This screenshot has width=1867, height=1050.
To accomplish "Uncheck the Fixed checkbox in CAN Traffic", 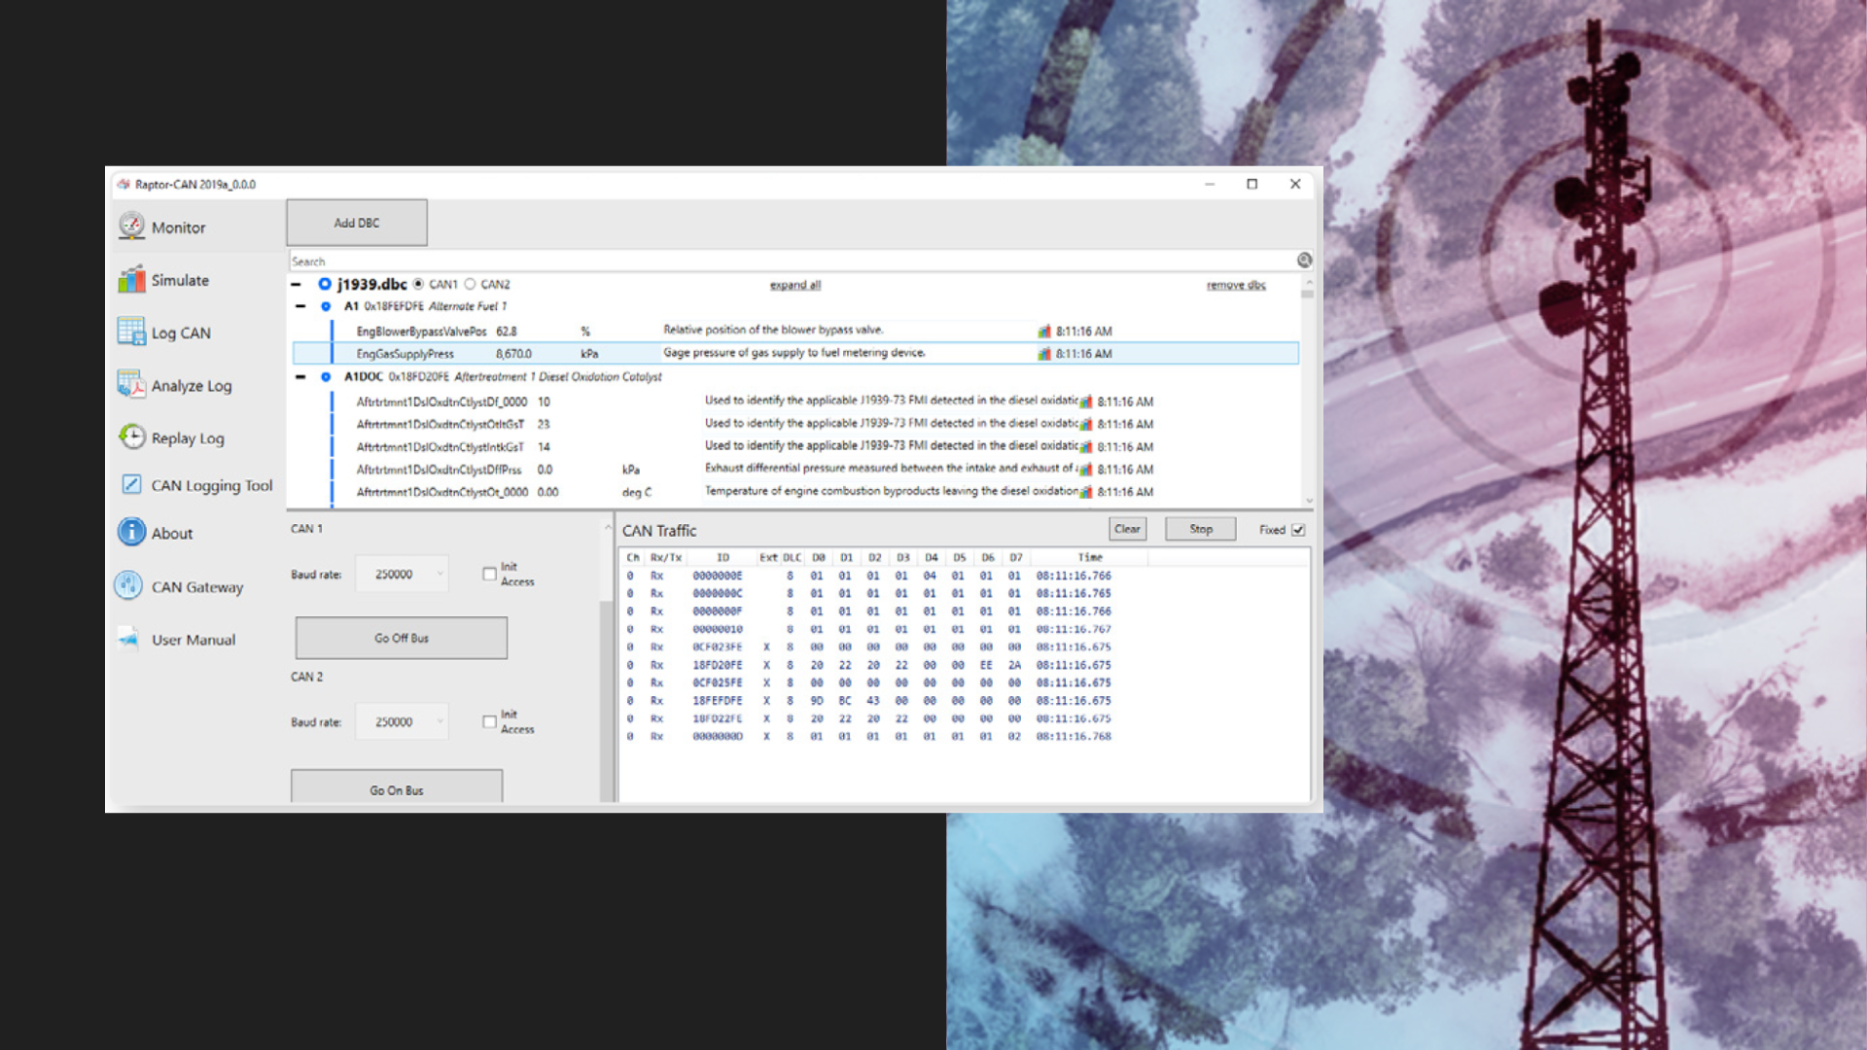I will click(1298, 530).
